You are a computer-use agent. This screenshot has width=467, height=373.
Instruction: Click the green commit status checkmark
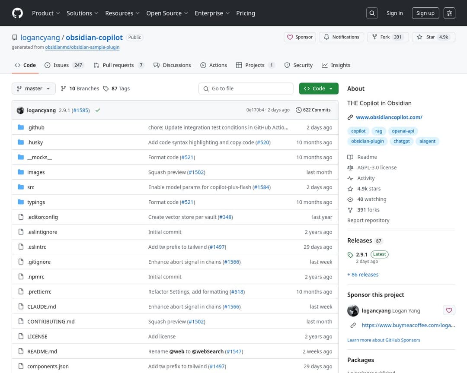[x=98, y=110]
